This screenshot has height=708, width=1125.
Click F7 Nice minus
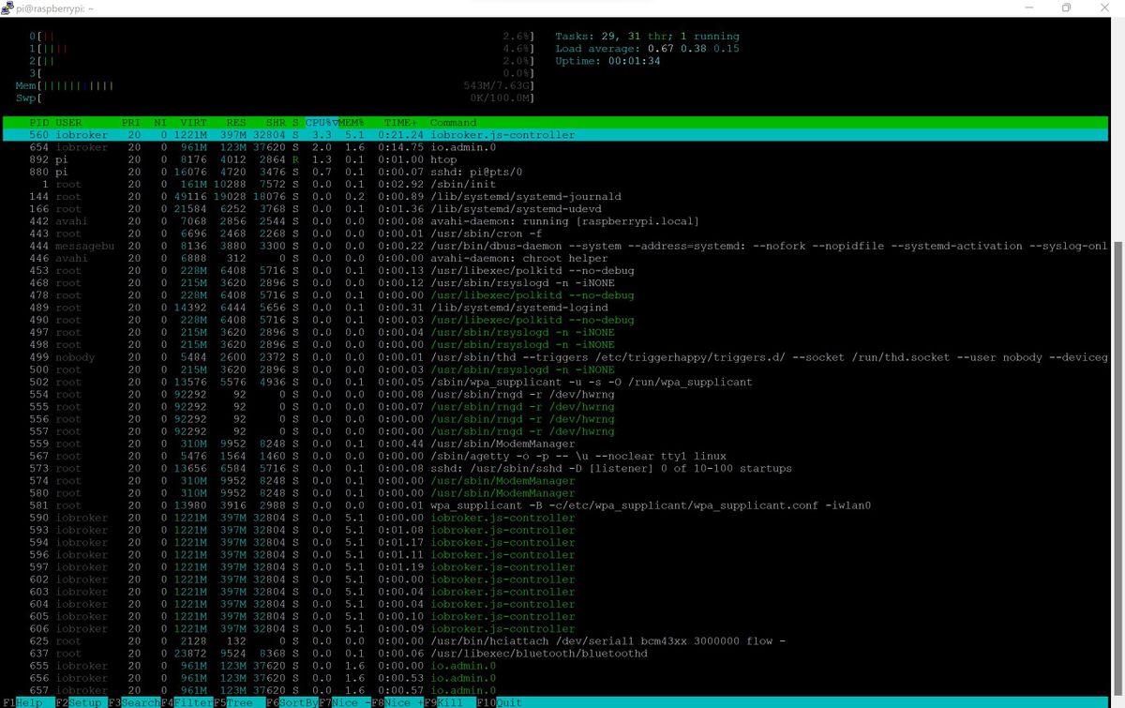coord(345,702)
